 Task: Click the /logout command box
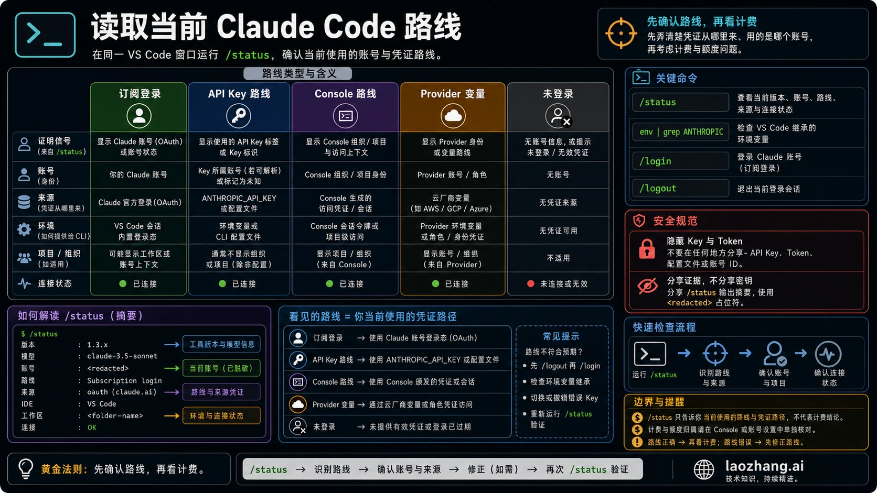(680, 188)
